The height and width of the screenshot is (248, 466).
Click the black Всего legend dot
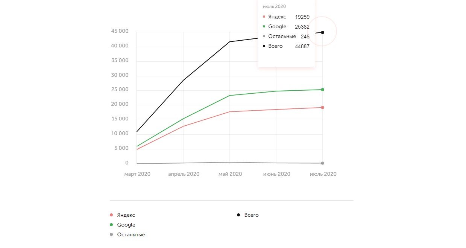(x=238, y=215)
